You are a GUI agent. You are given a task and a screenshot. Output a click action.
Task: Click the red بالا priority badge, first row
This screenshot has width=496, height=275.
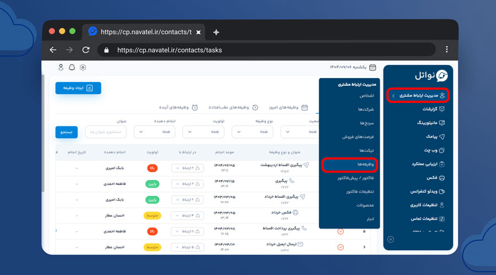point(152,168)
